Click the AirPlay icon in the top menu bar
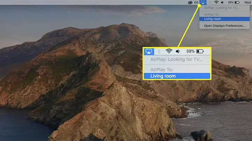 [203, 2]
